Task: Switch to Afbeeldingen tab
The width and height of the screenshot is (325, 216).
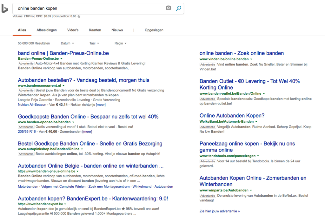Action: (x=47, y=30)
